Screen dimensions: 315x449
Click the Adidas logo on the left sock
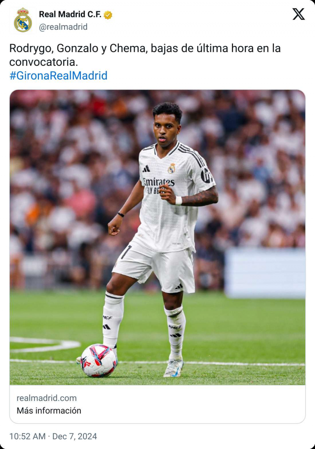click(x=107, y=327)
